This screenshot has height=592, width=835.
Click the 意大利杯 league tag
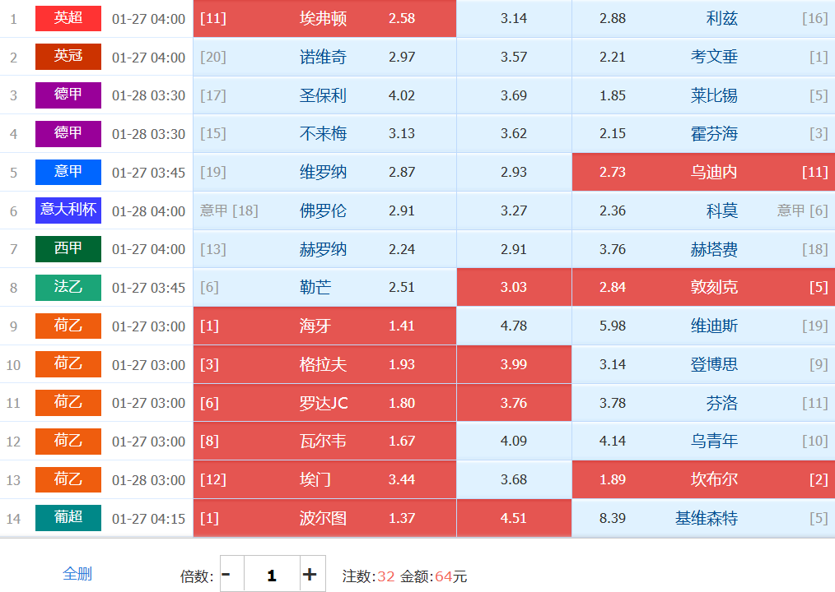(x=68, y=210)
